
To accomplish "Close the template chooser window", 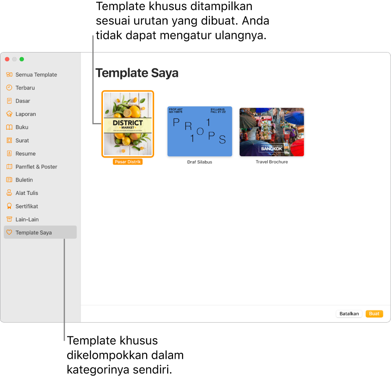I will (7, 59).
